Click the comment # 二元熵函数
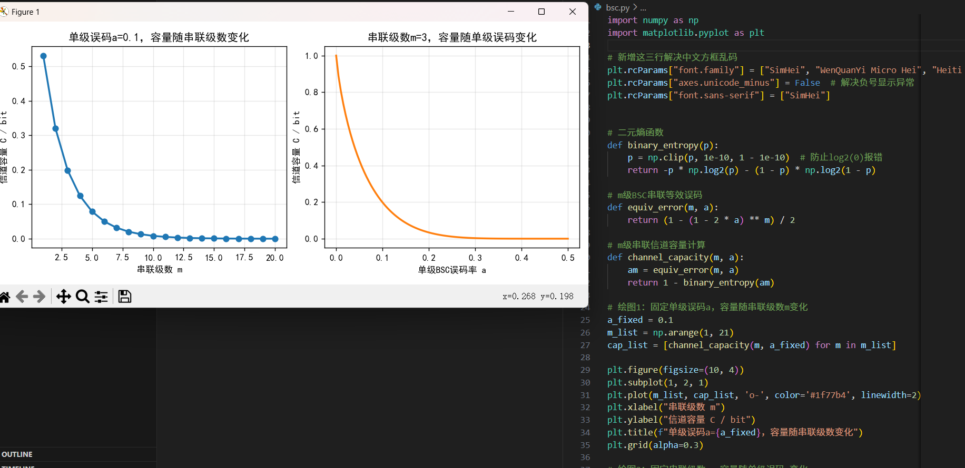The height and width of the screenshot is (468, 965). 635,133
